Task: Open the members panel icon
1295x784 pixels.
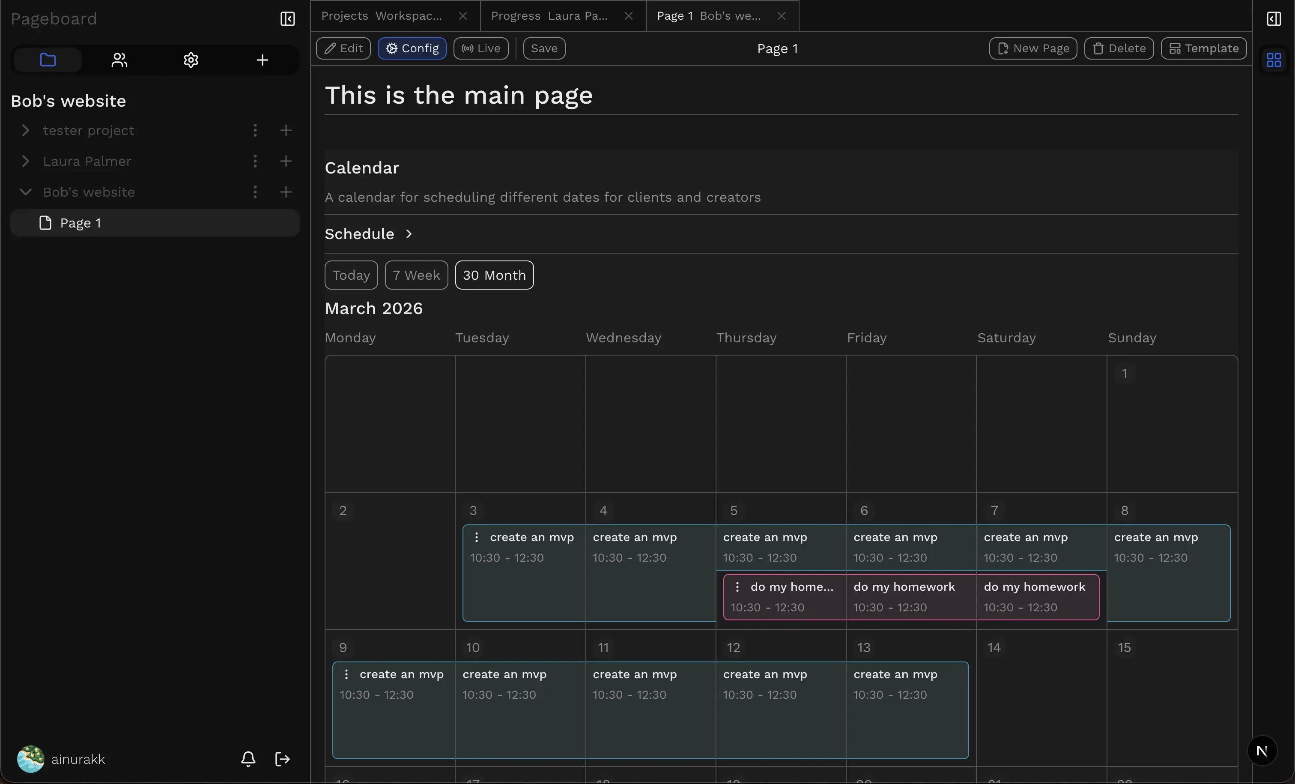Action: tap(119, 60)
